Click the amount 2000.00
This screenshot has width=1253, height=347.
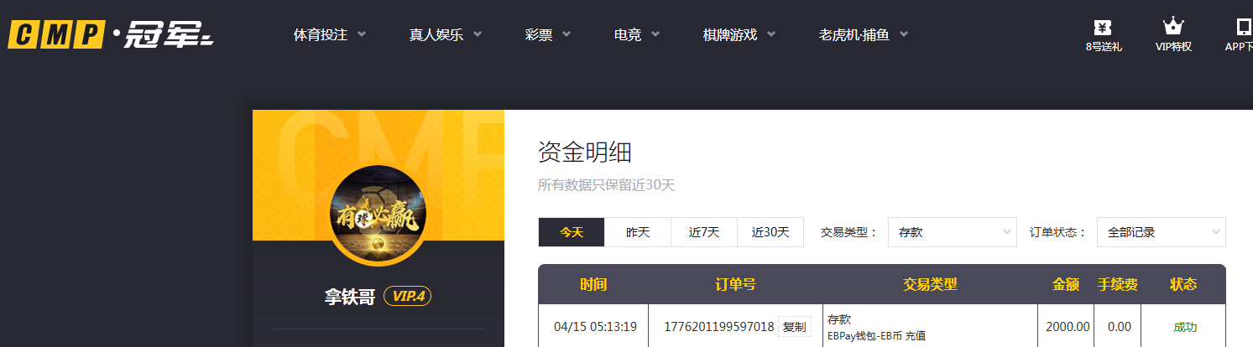1068,327
